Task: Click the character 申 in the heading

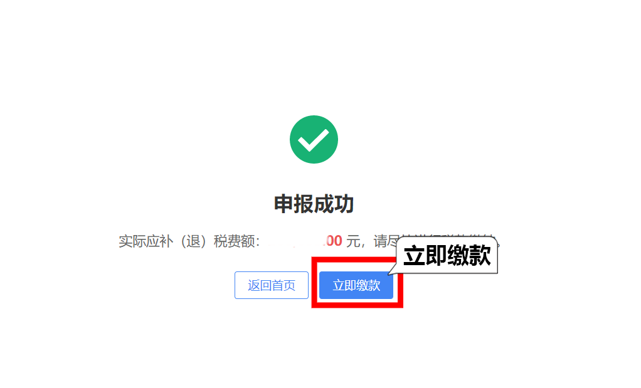Action: 283,204
